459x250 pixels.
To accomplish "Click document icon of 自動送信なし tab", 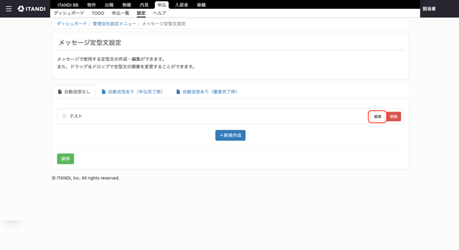I will point(60,92).
